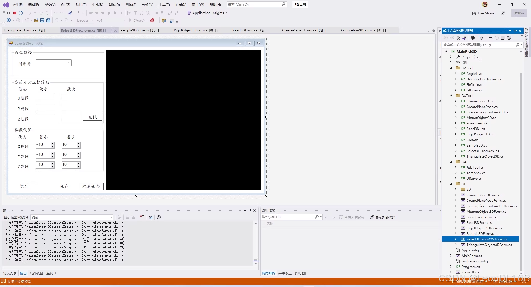
Task: Collapse the D2Tool folder node
Action: pos(451,68)
